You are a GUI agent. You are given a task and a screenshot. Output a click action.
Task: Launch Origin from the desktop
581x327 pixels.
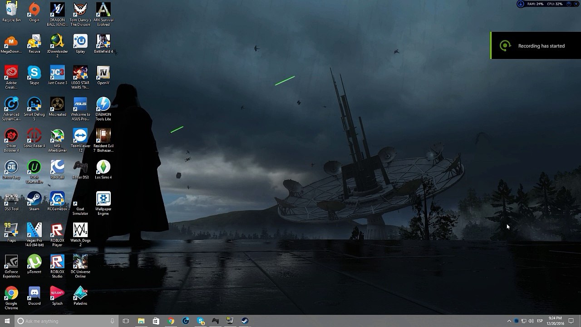pos(34,12)
